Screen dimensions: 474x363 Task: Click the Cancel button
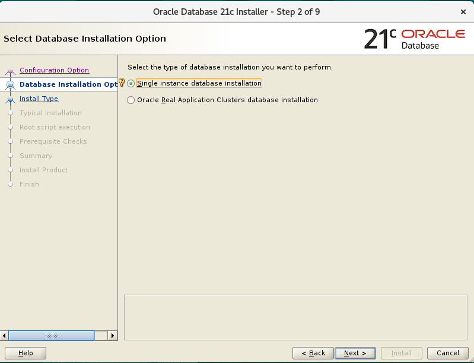pyautogui.click(x=448, y=353)
